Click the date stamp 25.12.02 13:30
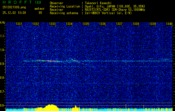The image size is (175, 111). point(14,13)
